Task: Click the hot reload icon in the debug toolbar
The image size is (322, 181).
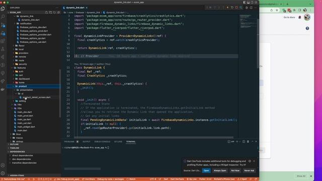Action: coord(227,8)
